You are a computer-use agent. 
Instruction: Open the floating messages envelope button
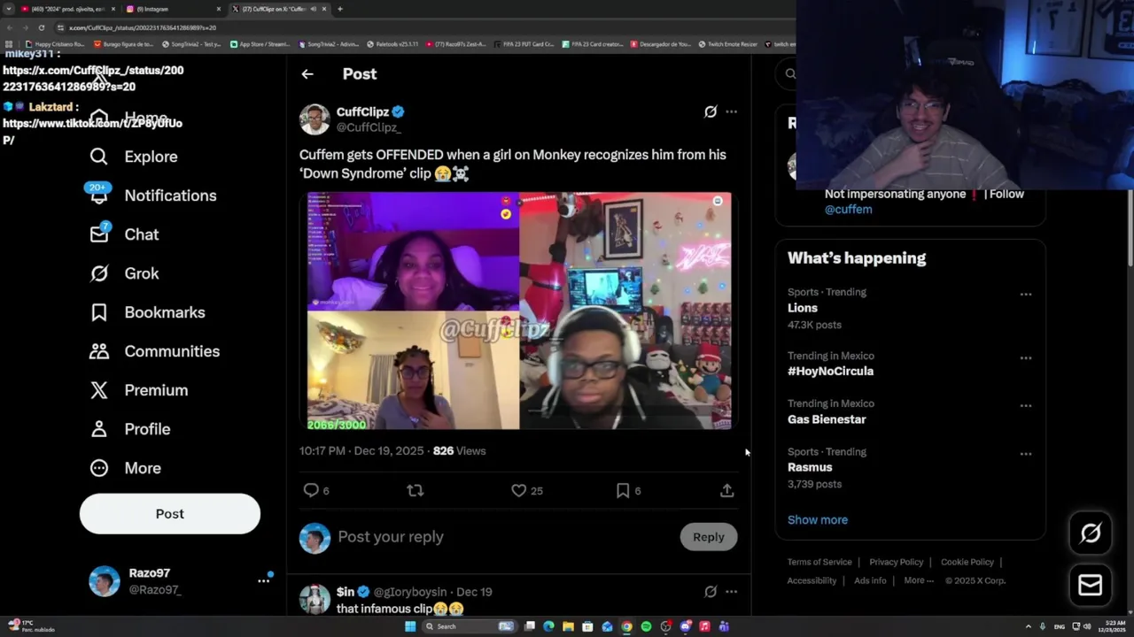point(1091,585)
